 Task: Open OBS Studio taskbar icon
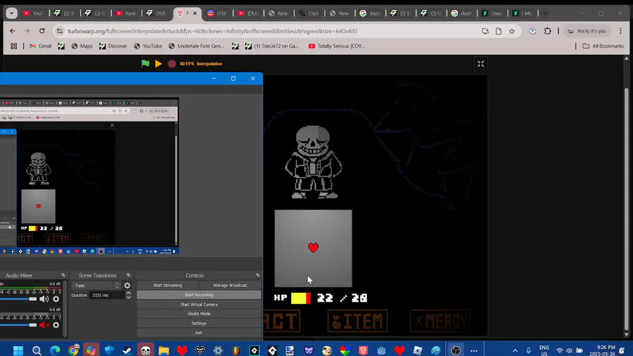(456, 350)
